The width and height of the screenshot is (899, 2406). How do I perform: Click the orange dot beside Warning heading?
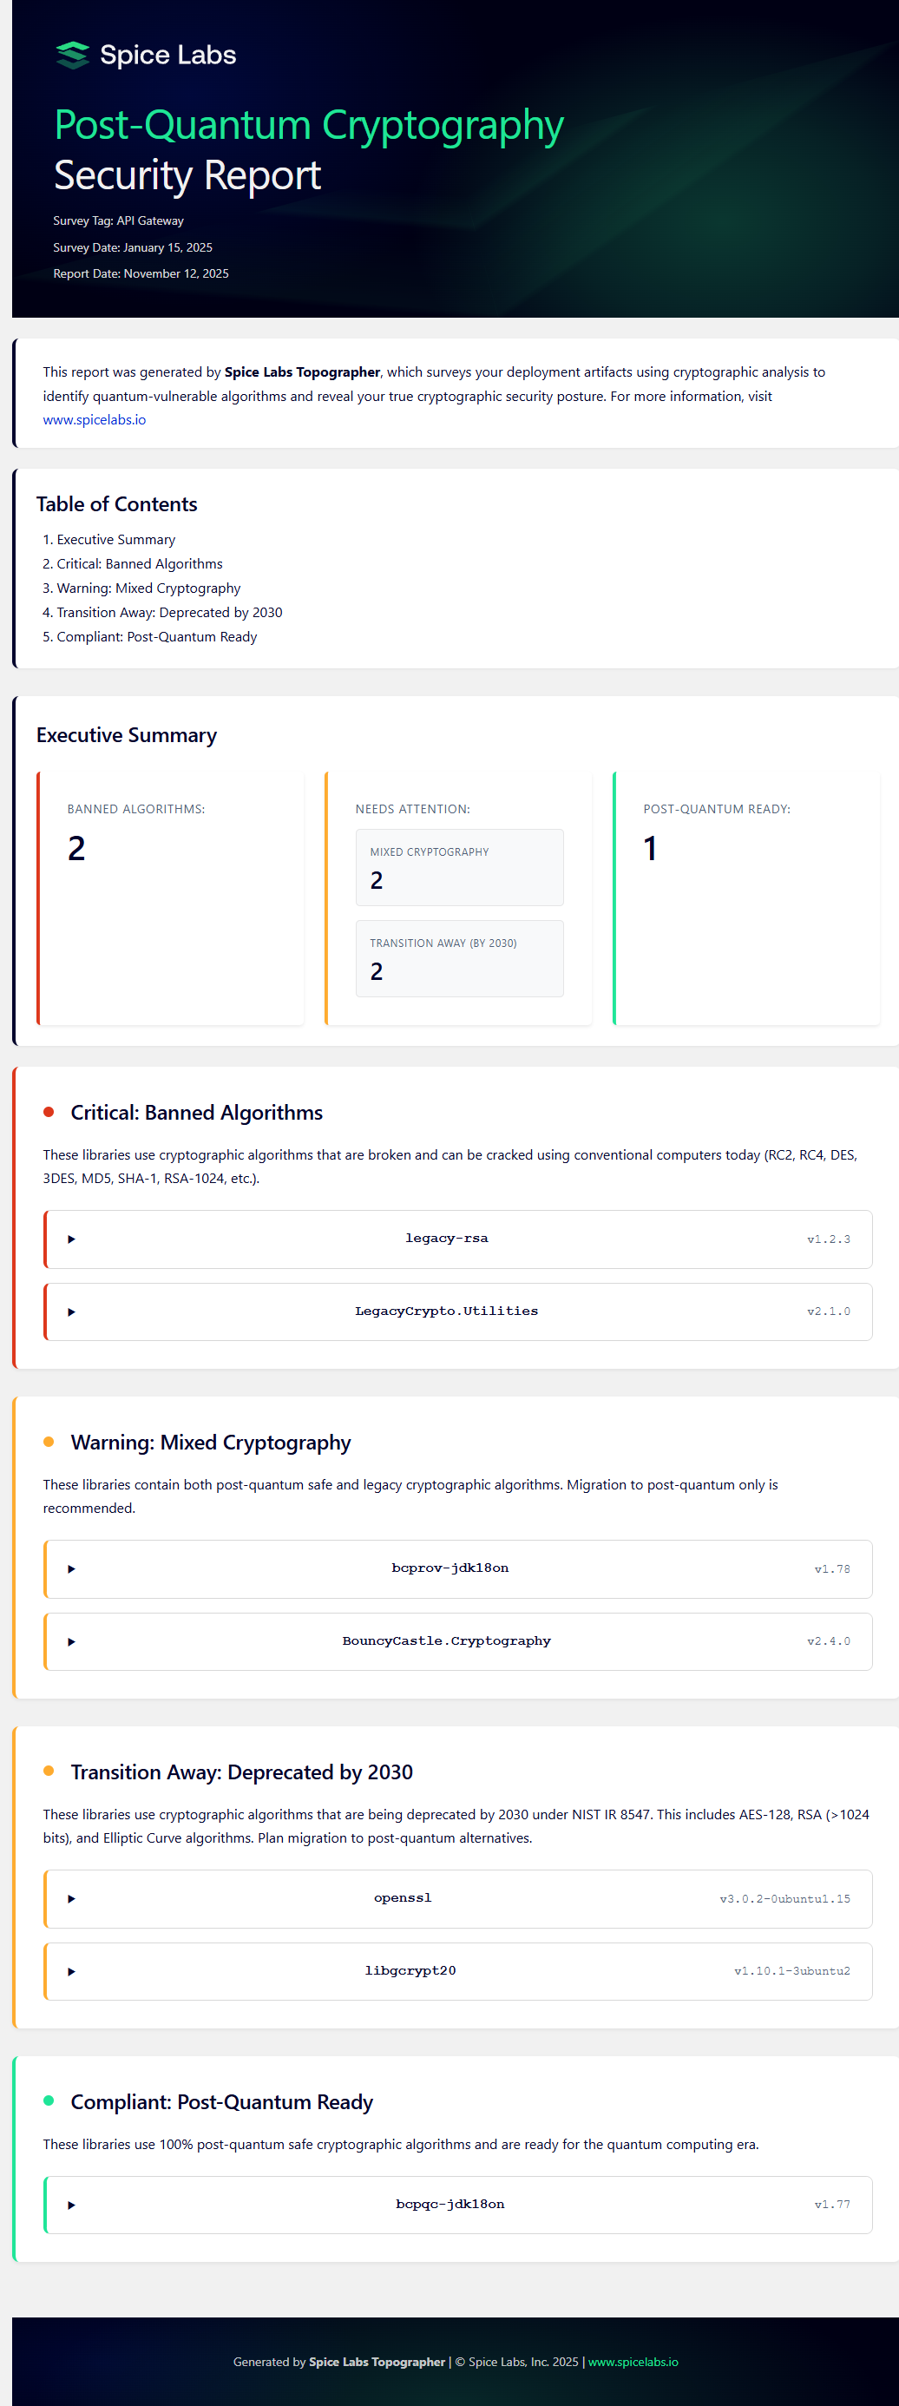pyautogui.click(x=51, y=1441)
